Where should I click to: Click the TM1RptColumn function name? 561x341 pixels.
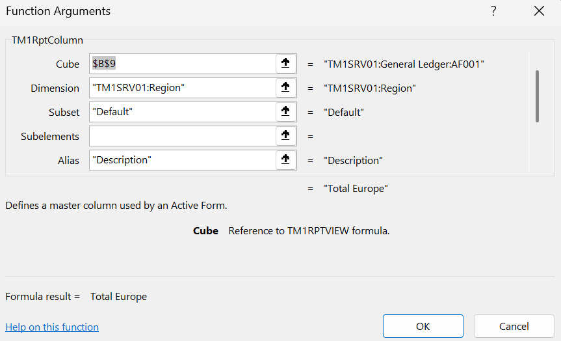[47, 40]
